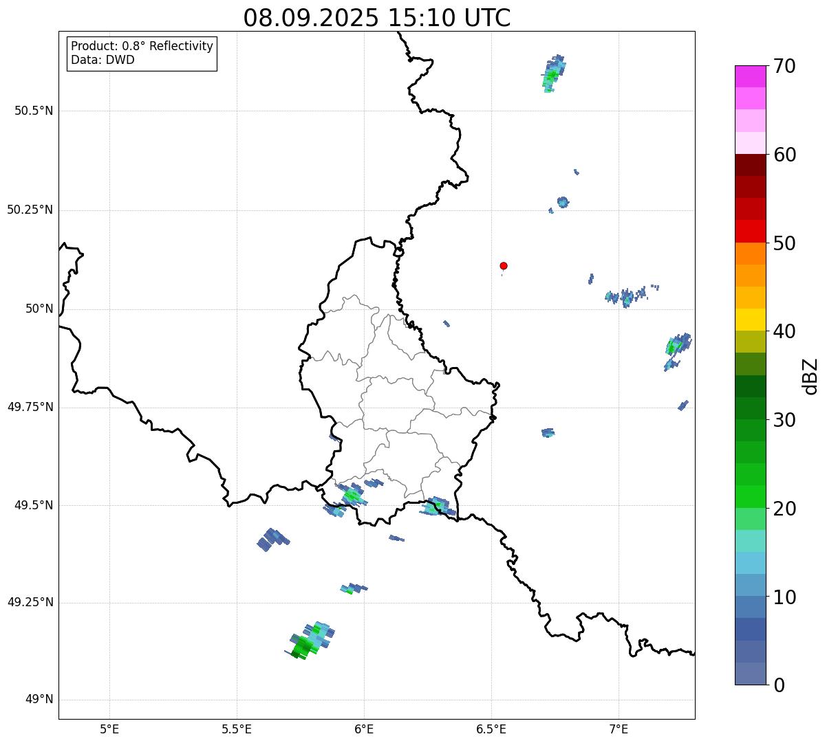Click the 7°E longitude tick label

(619, 729)
